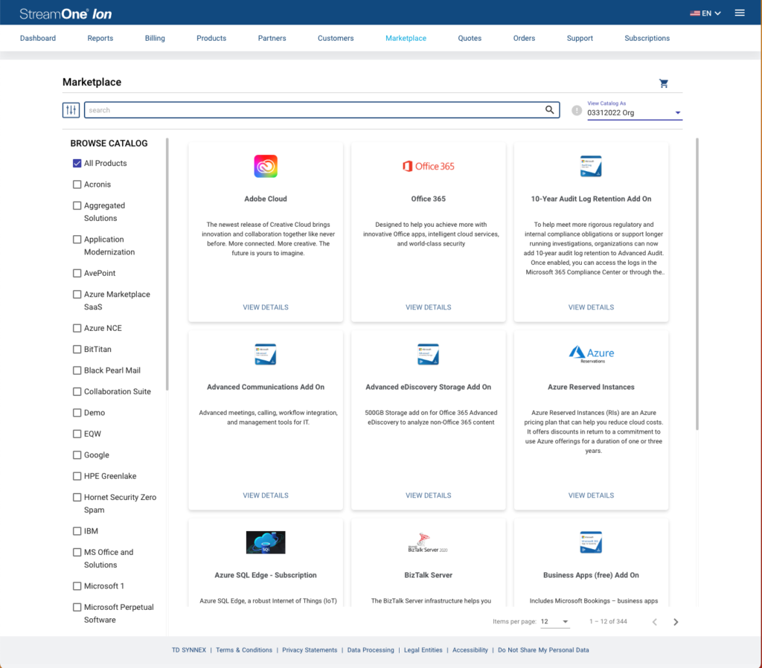View details for Azure Reserved Instances

point(591,495)
